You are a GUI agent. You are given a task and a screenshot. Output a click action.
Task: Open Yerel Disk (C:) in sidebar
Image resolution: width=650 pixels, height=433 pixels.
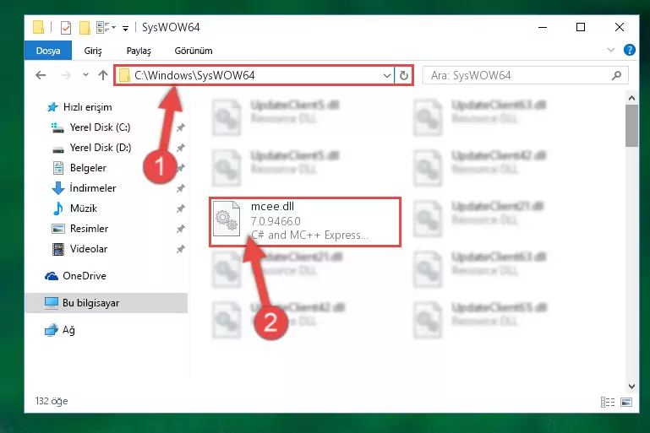100,127
